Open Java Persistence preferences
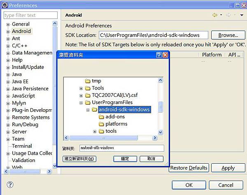247x195 pixels. [30, 89]
